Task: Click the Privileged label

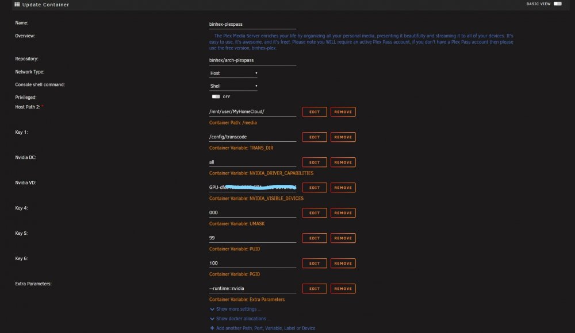Action: coord(26,98)
